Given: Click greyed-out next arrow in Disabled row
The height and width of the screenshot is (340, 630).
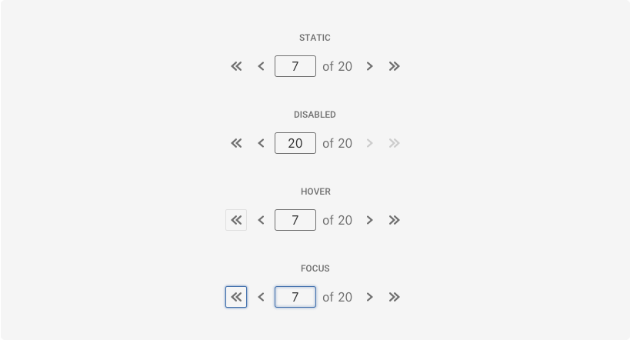Looking at the screenshot, I should tap(370, 143).
